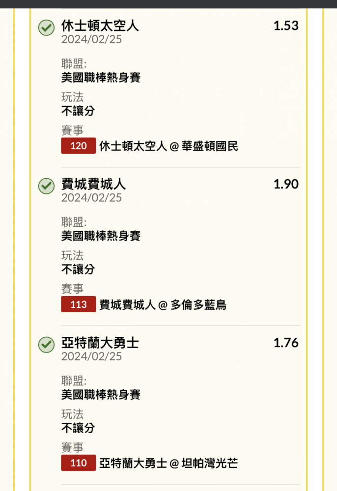337x491 pixels.
Task: Click 不讓分 play type under 費城費城人
Action: pyautogui.click(x=78, y=269)
